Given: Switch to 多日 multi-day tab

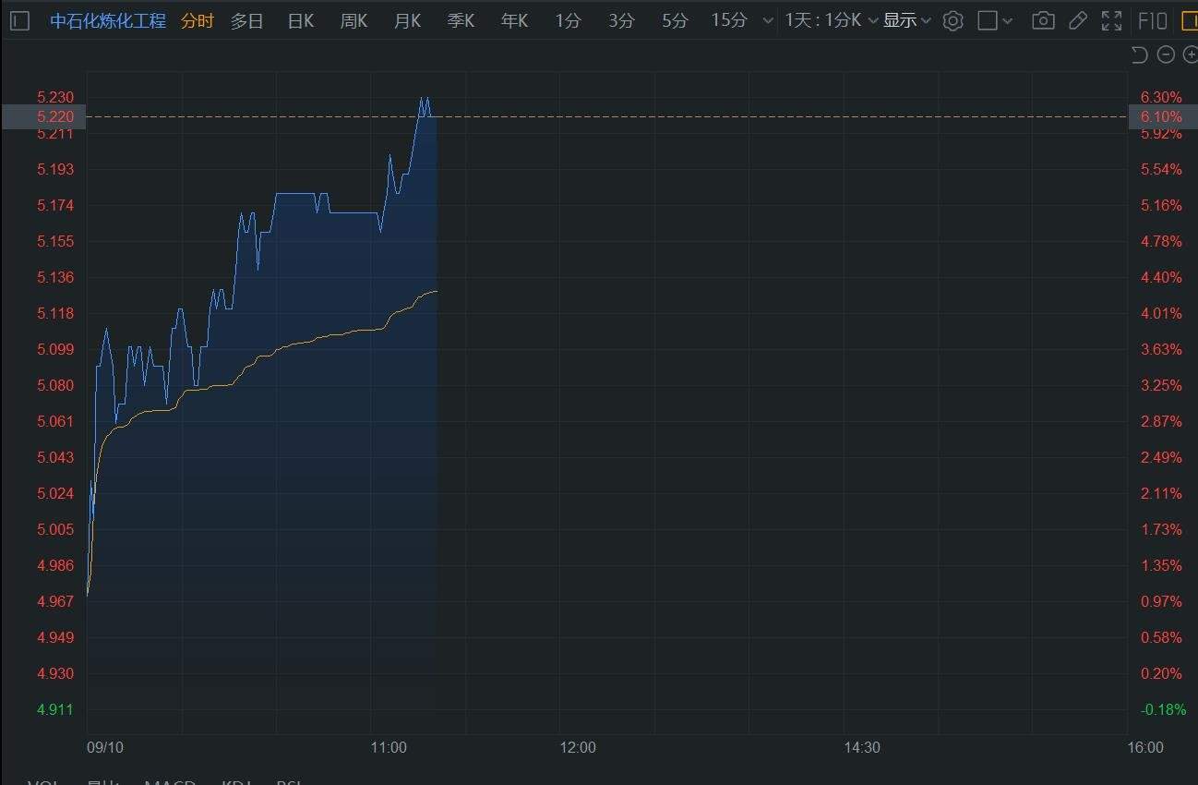Looking at the screenshot, I should point(247,20).
